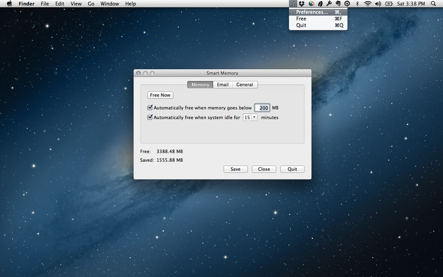Screen dimensions: 443x277
Task: Click the Close button in Smart Memory
Action: [264, 169]
